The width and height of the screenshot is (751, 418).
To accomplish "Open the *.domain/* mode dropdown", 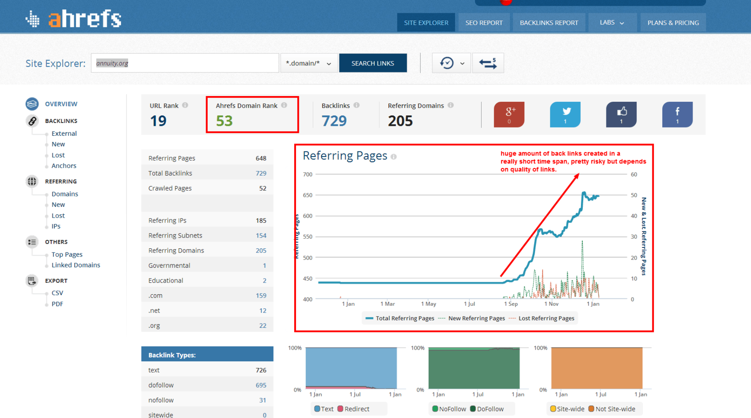I will [x=309, y=63].
